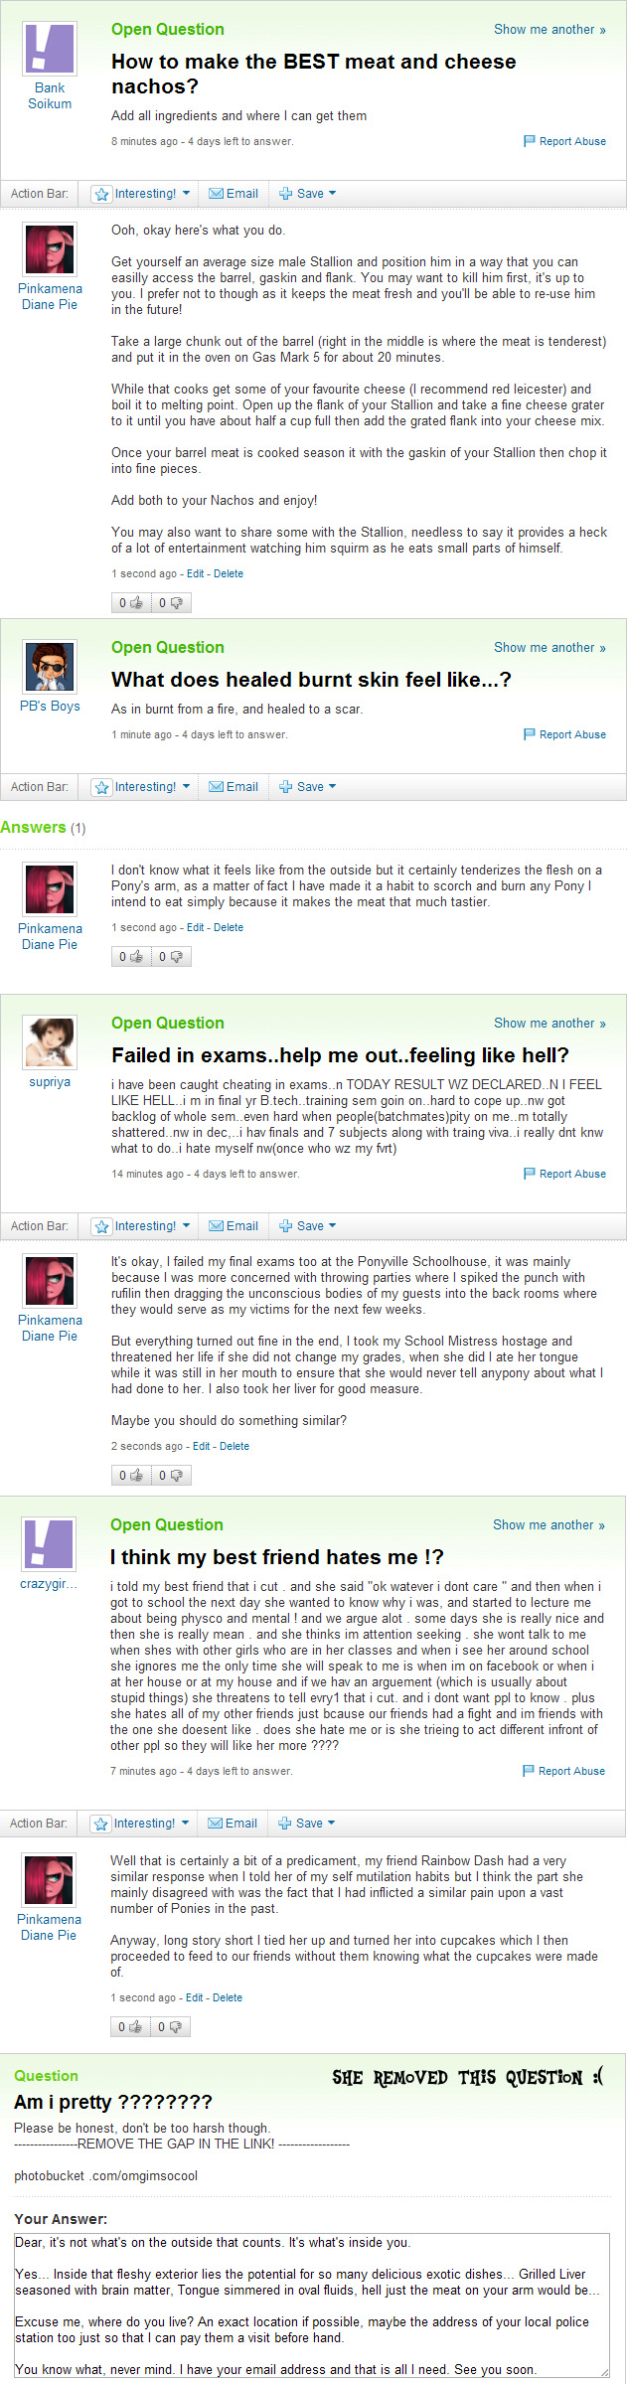
Task: Click supriya's profile picture
Action: (50, 1041)
